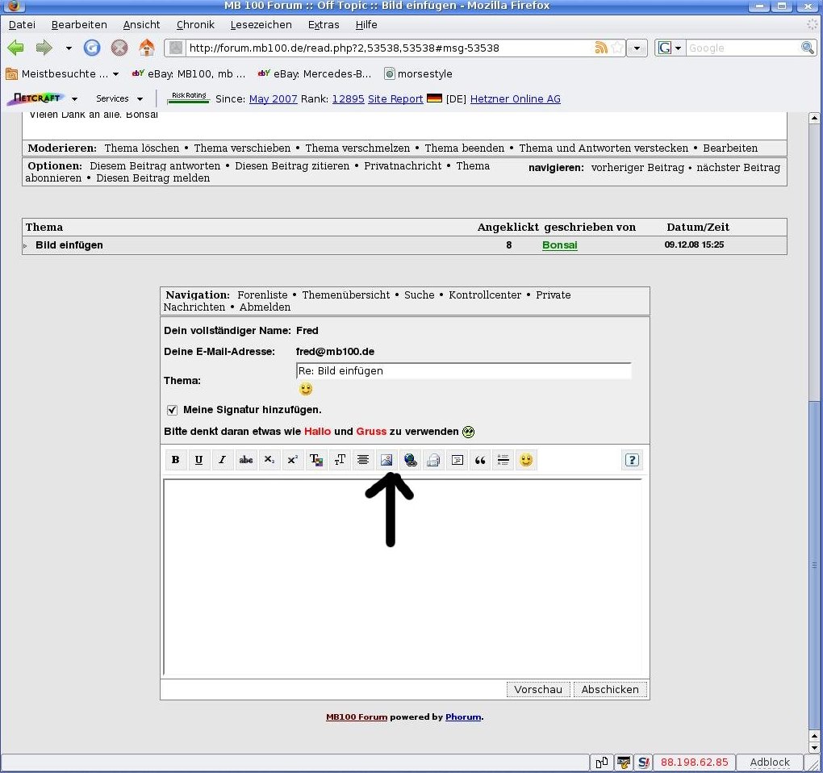The height and width of the screenshot is (773, 823).
Task: Open the Lesezeichen menu
Action: 249,25
